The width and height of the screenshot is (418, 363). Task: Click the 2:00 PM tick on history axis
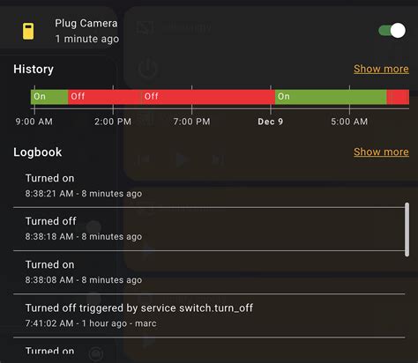113,122
